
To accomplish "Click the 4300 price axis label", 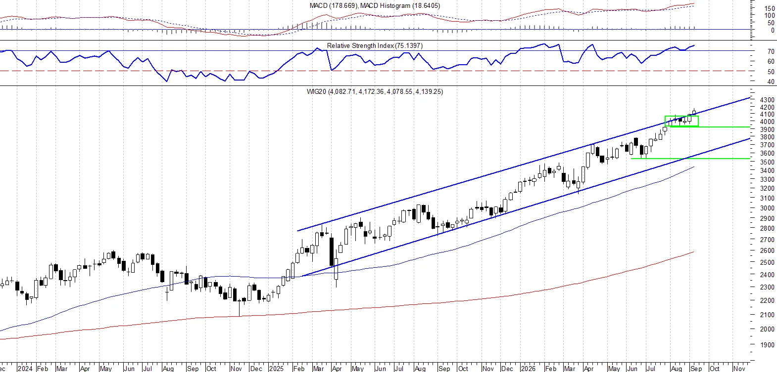I will 768,100.
